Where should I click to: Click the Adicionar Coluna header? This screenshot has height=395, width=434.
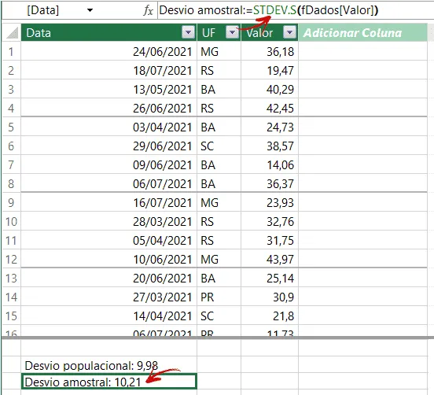(x=362, y=33)
